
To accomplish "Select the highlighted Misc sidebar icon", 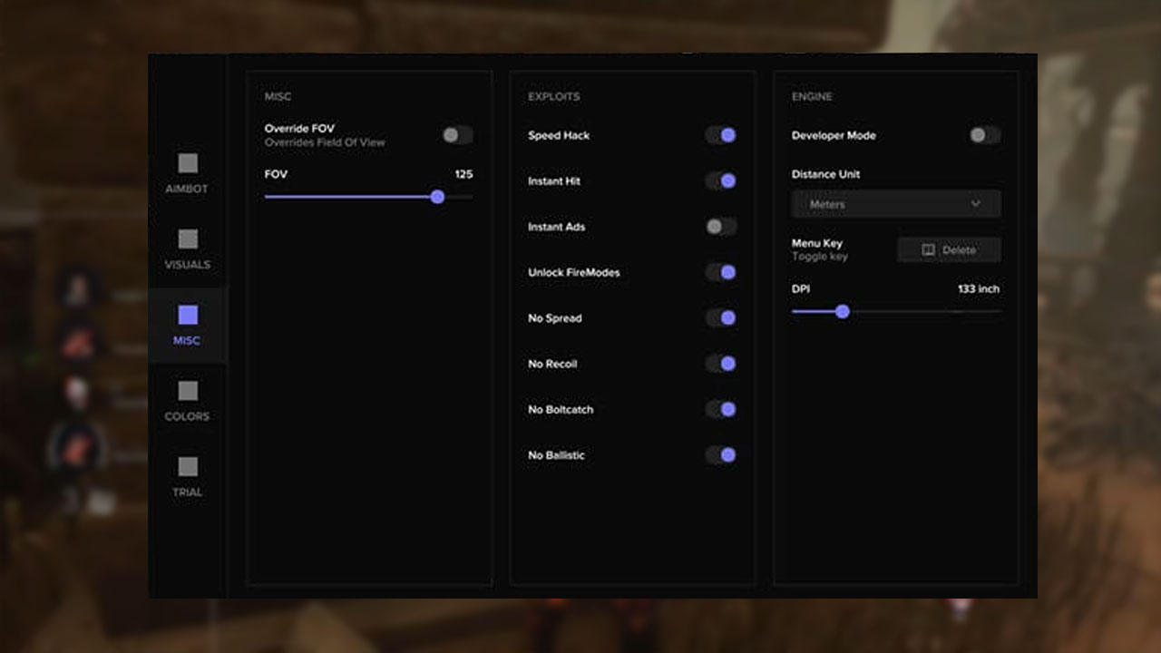I will point(188,315).
